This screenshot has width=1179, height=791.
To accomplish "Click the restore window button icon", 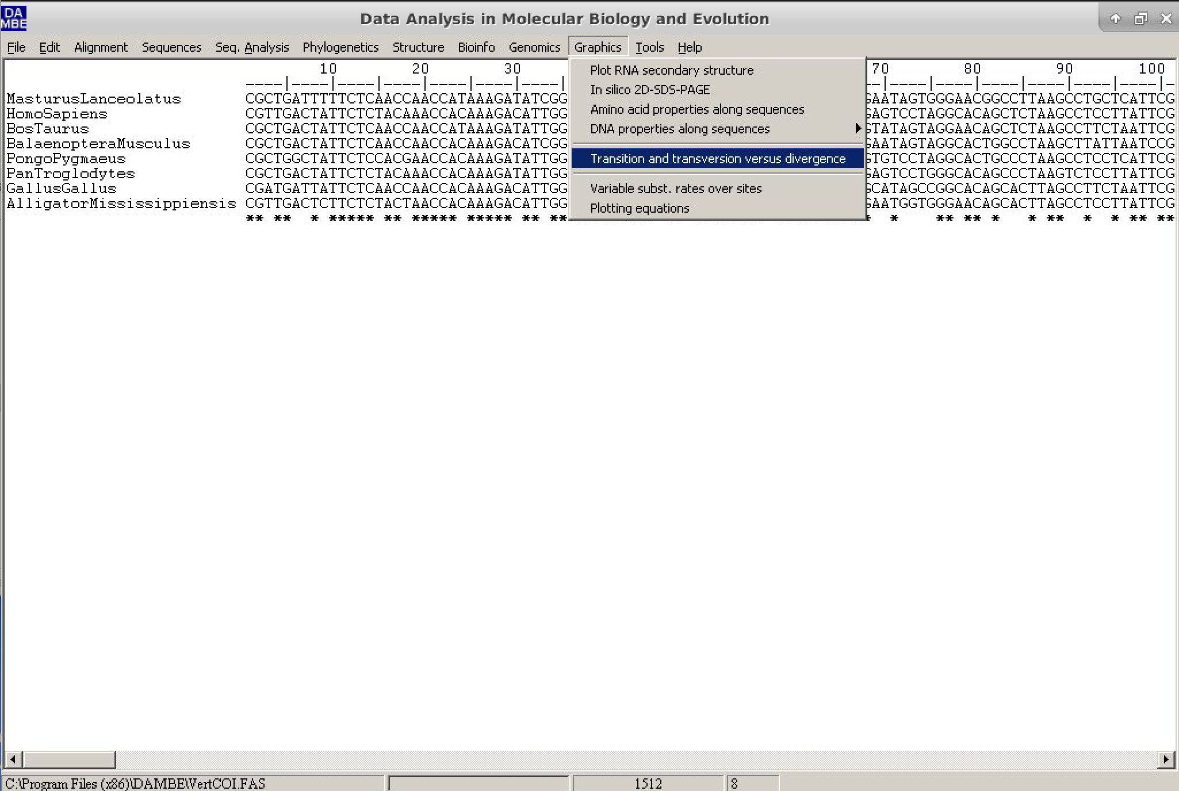I will [1140, 19].
